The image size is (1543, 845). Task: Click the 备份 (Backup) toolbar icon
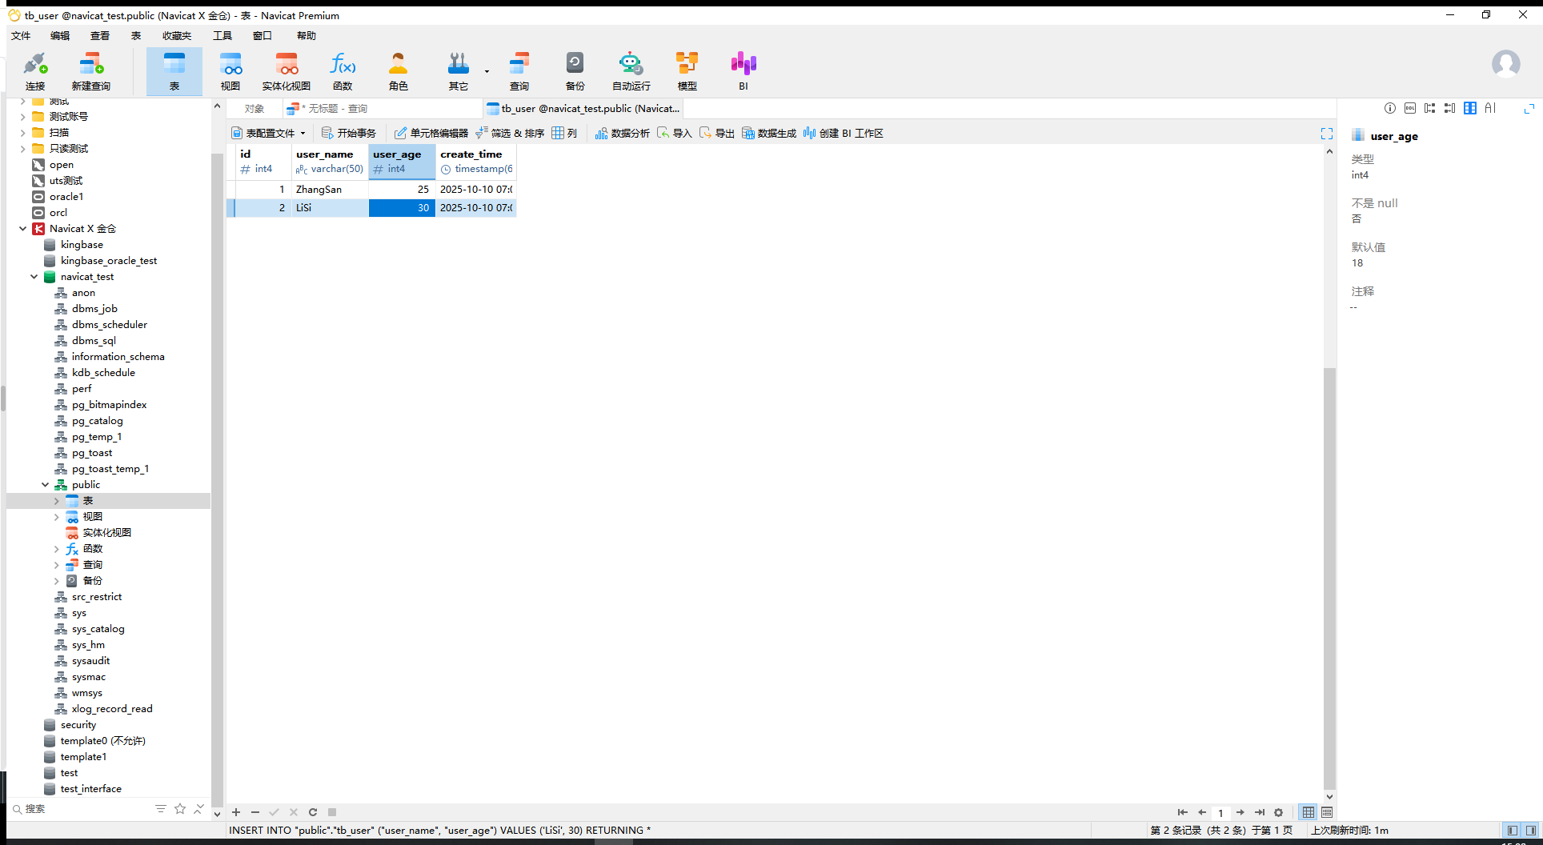click(575, 71)
